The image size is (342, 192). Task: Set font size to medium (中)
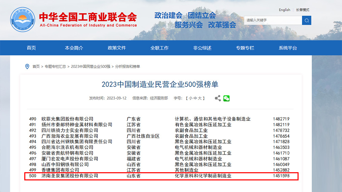click(x=195, y=98)
